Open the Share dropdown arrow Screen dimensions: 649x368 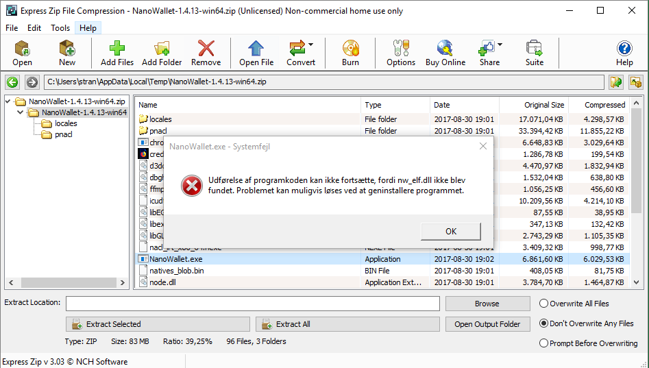(500, 45)
